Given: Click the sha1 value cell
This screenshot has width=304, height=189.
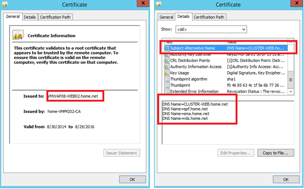Looking at the screenshot, I should pos(231,79).
